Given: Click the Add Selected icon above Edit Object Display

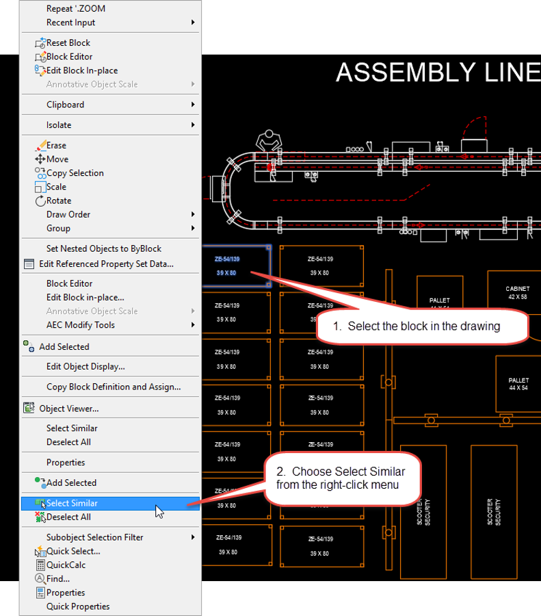Looking at the screenshot, I should 29,346.
